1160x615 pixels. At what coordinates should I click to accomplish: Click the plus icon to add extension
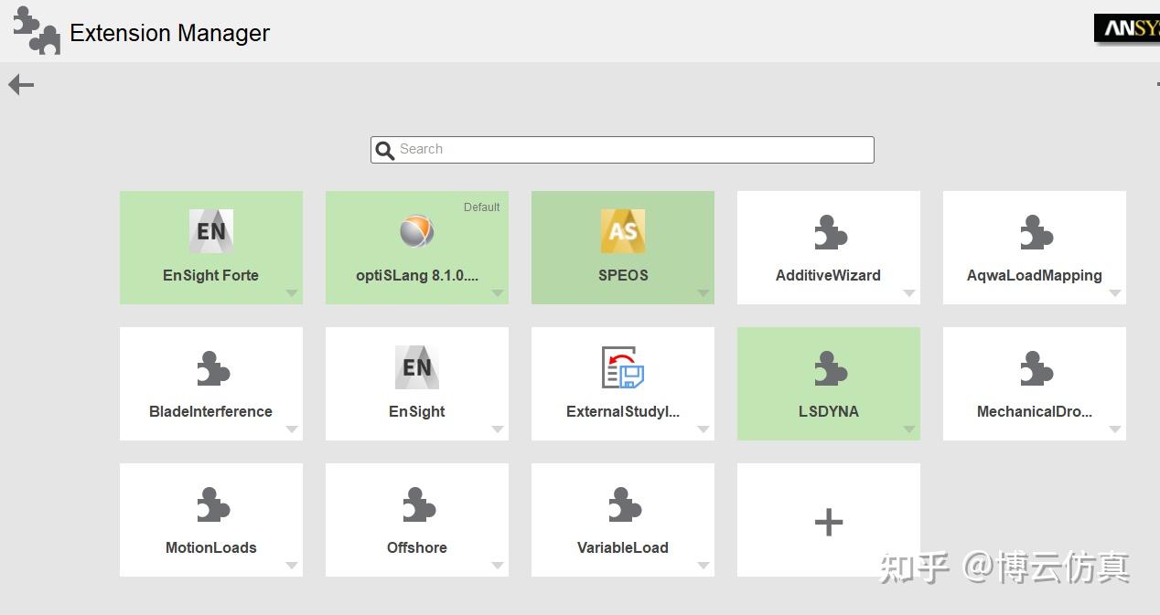(x=829, y=522)
